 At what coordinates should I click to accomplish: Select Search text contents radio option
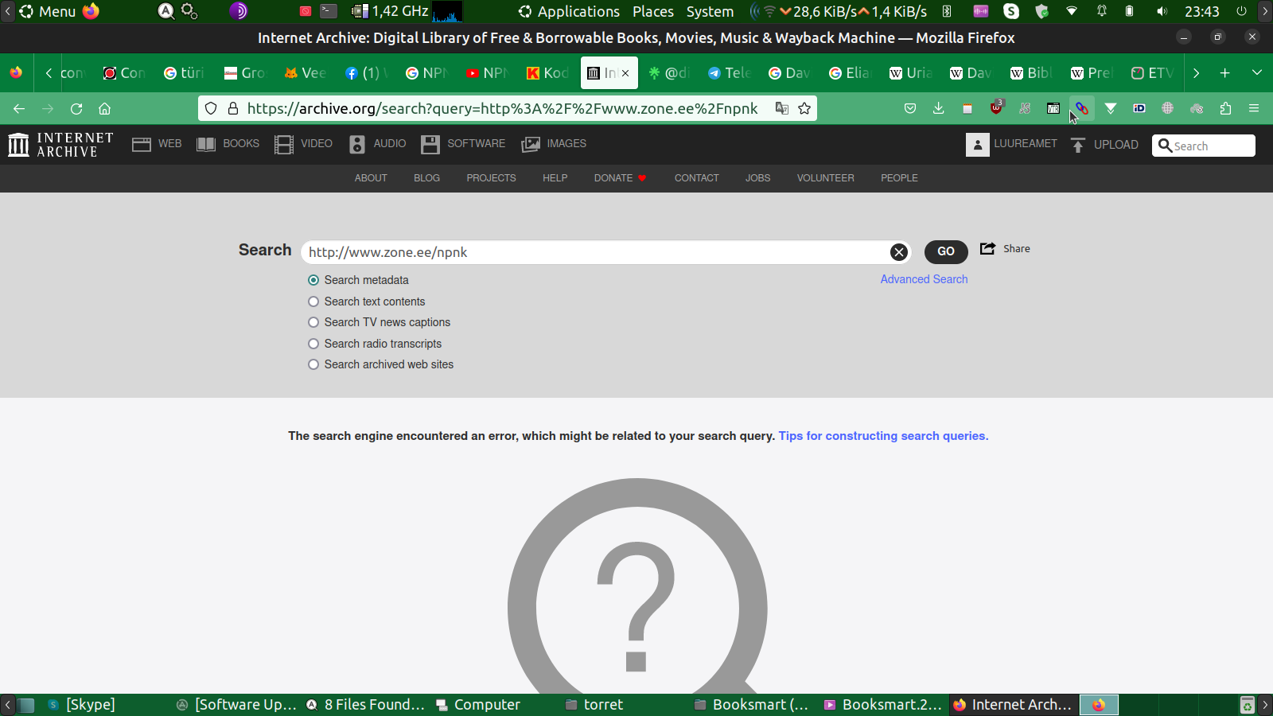(x=313, y=302)
